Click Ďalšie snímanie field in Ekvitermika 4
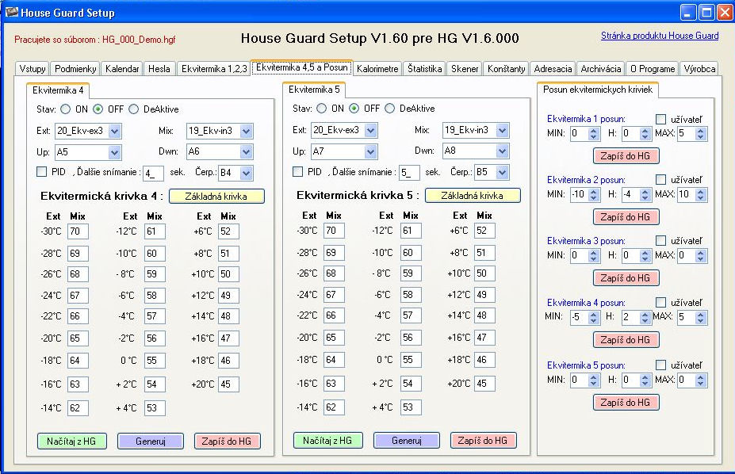Viewport: 735px width, 474px height. coord(153,174)
